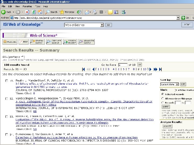The image size is (194, 145).
Task: Click the Research books icon
Action: coord(116,12)
